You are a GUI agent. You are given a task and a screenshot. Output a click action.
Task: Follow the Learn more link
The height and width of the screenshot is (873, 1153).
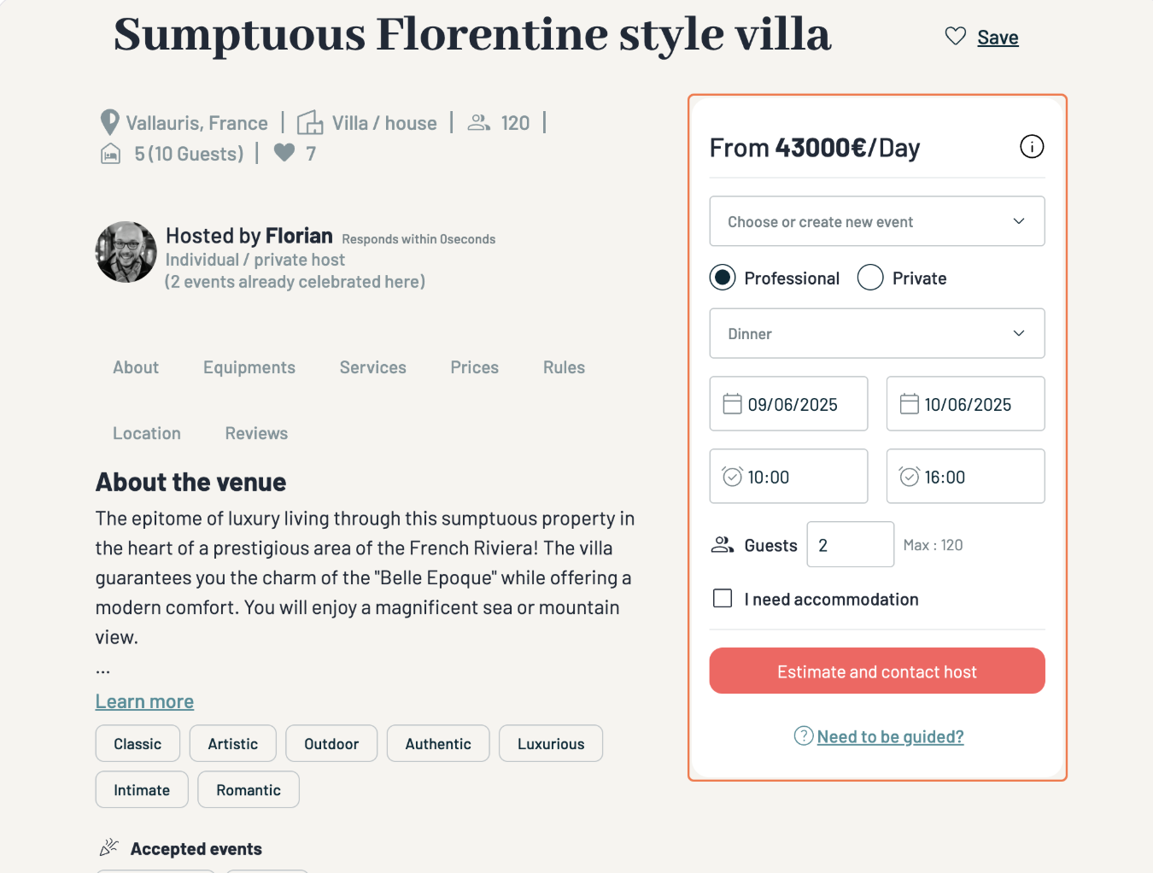pos(144,701)
